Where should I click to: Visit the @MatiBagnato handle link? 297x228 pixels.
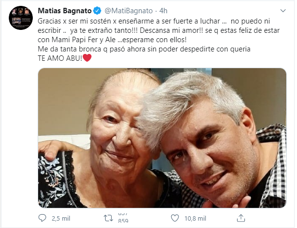(126, 10)
